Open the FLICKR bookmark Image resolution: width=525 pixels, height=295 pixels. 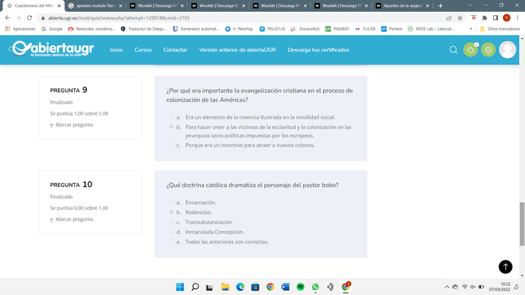pyautogui.click(x=365, y=29)
